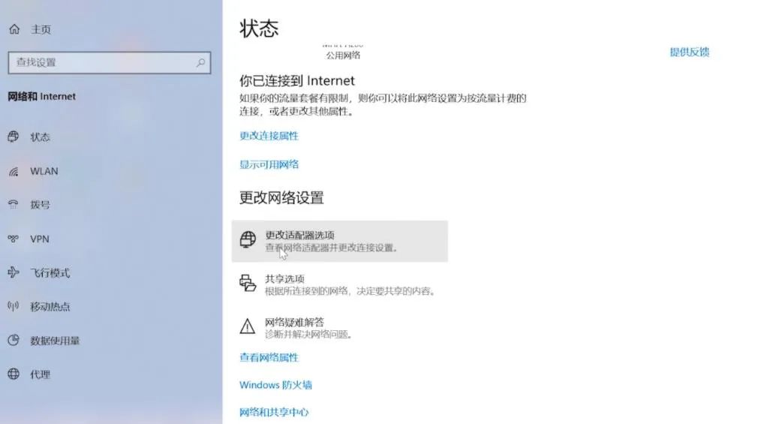Click the 网络和 Internet section heading
Image resolution: width=782 pixels, height=424 pixels.
(42, 96)
